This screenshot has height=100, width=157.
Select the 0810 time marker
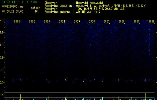pos(152,21)
